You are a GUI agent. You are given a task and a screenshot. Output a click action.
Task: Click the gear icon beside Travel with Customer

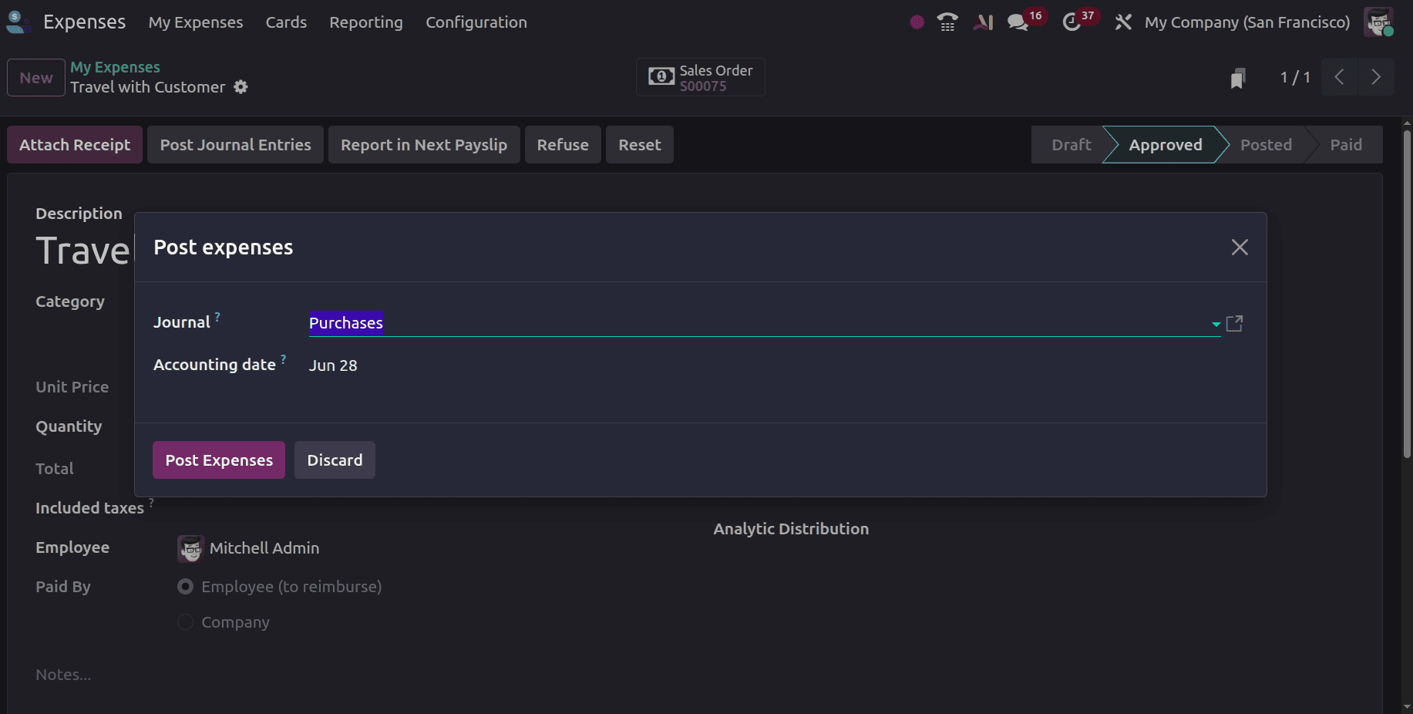(x=241, y=87)
